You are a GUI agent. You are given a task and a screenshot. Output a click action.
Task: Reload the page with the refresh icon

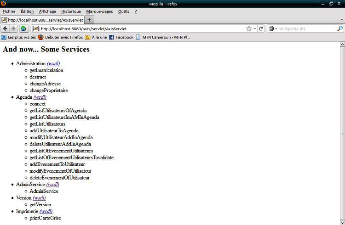(x=261, y=28)
